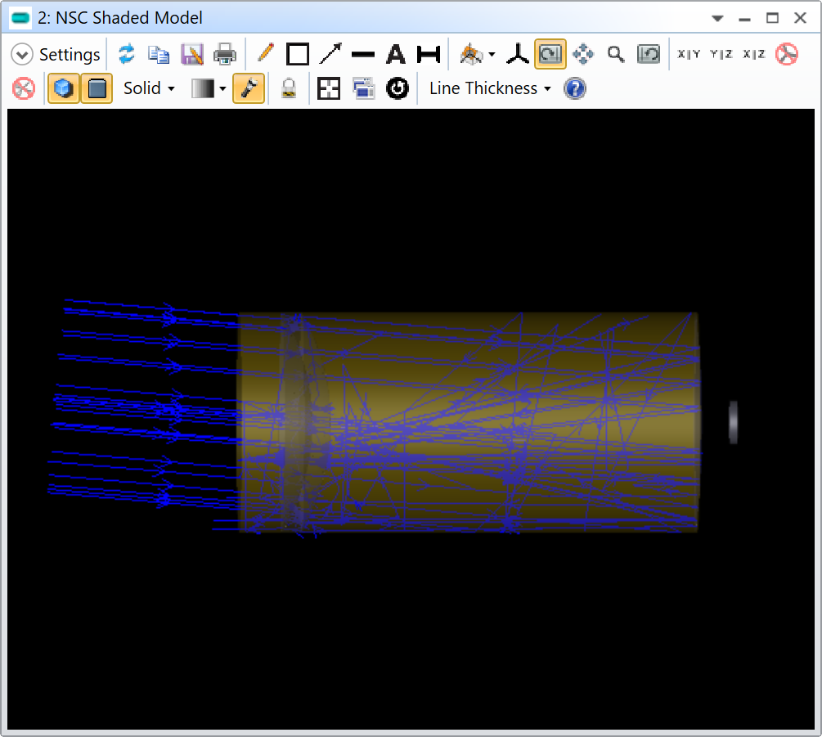This screenshot has width=822, height=737.
Task: Pick the rectangle drawing tool
Action: click(x=298, y=55)
